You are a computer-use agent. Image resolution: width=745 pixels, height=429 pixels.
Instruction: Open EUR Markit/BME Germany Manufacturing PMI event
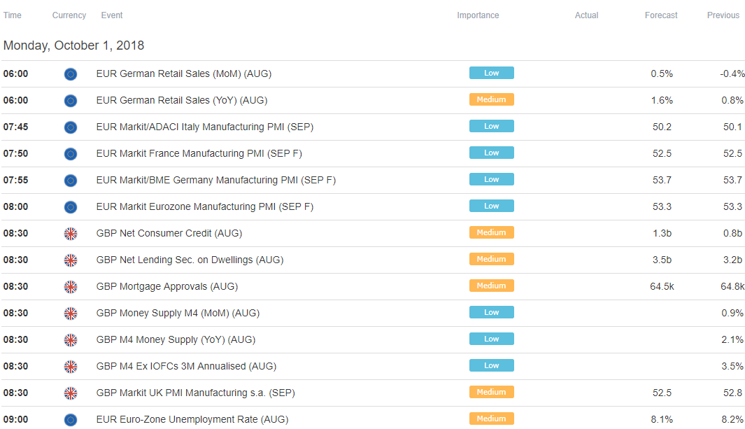(x=215, y=180)
